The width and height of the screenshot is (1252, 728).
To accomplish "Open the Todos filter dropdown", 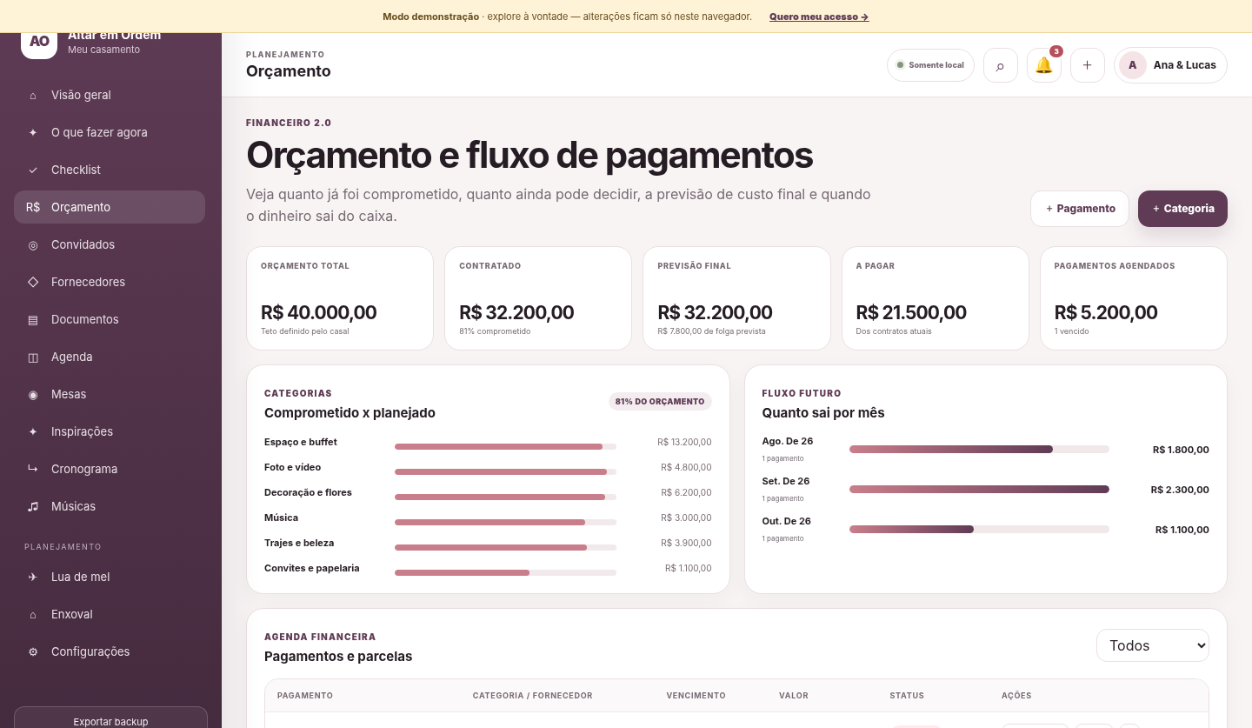I will pyautogui.click(x=1153, y=645).
